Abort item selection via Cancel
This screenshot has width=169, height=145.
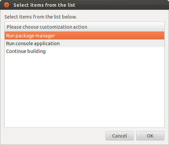[120, 136]
